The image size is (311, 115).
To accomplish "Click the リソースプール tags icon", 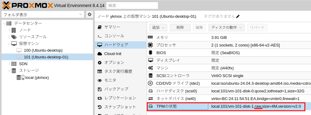I will 14,37.
